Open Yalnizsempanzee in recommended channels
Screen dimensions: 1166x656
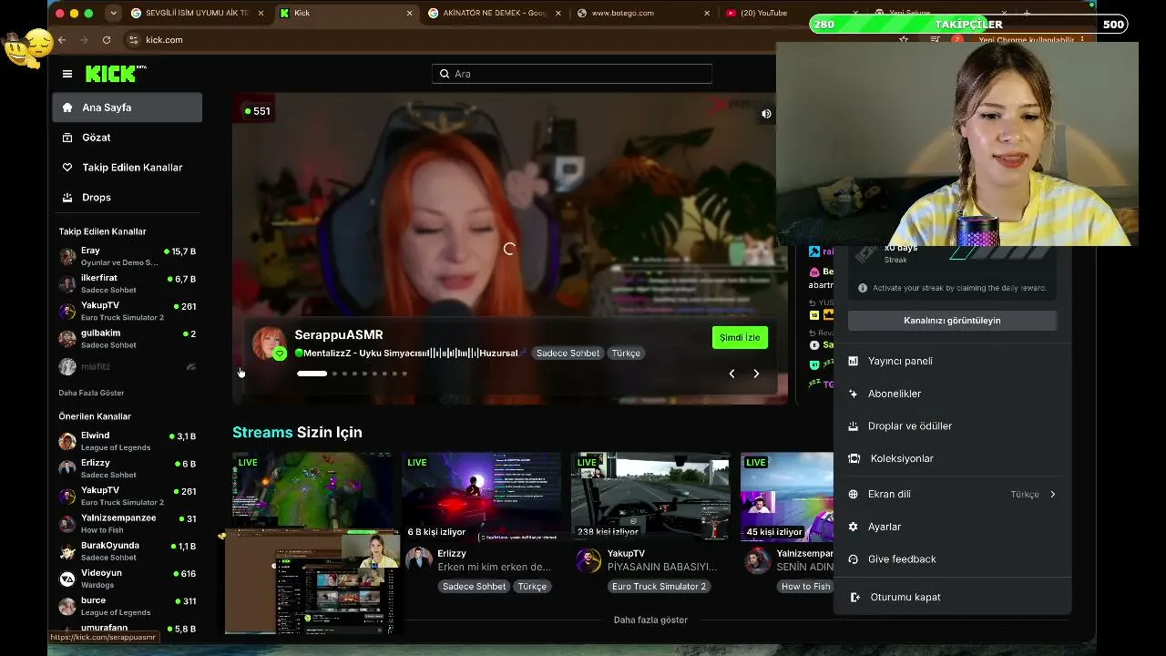[128, 524]
